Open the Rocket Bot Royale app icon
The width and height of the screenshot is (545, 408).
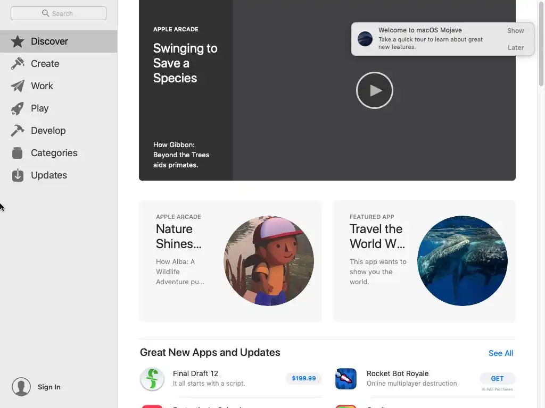[x=346, y=379]
